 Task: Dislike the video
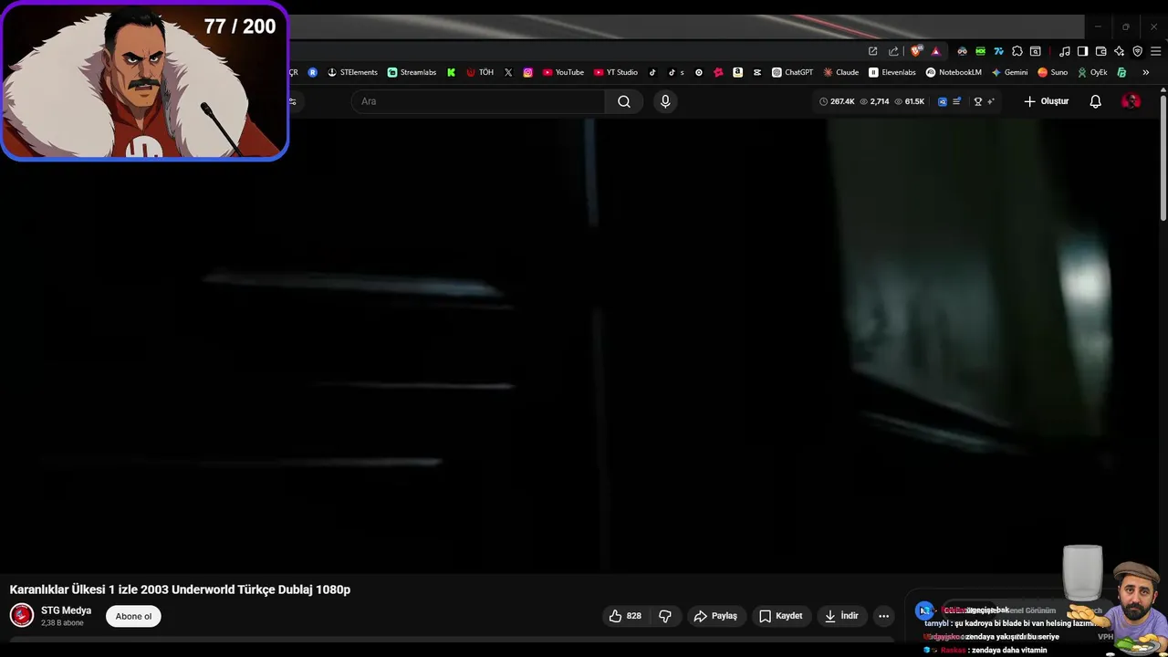[x=665, y=616]
